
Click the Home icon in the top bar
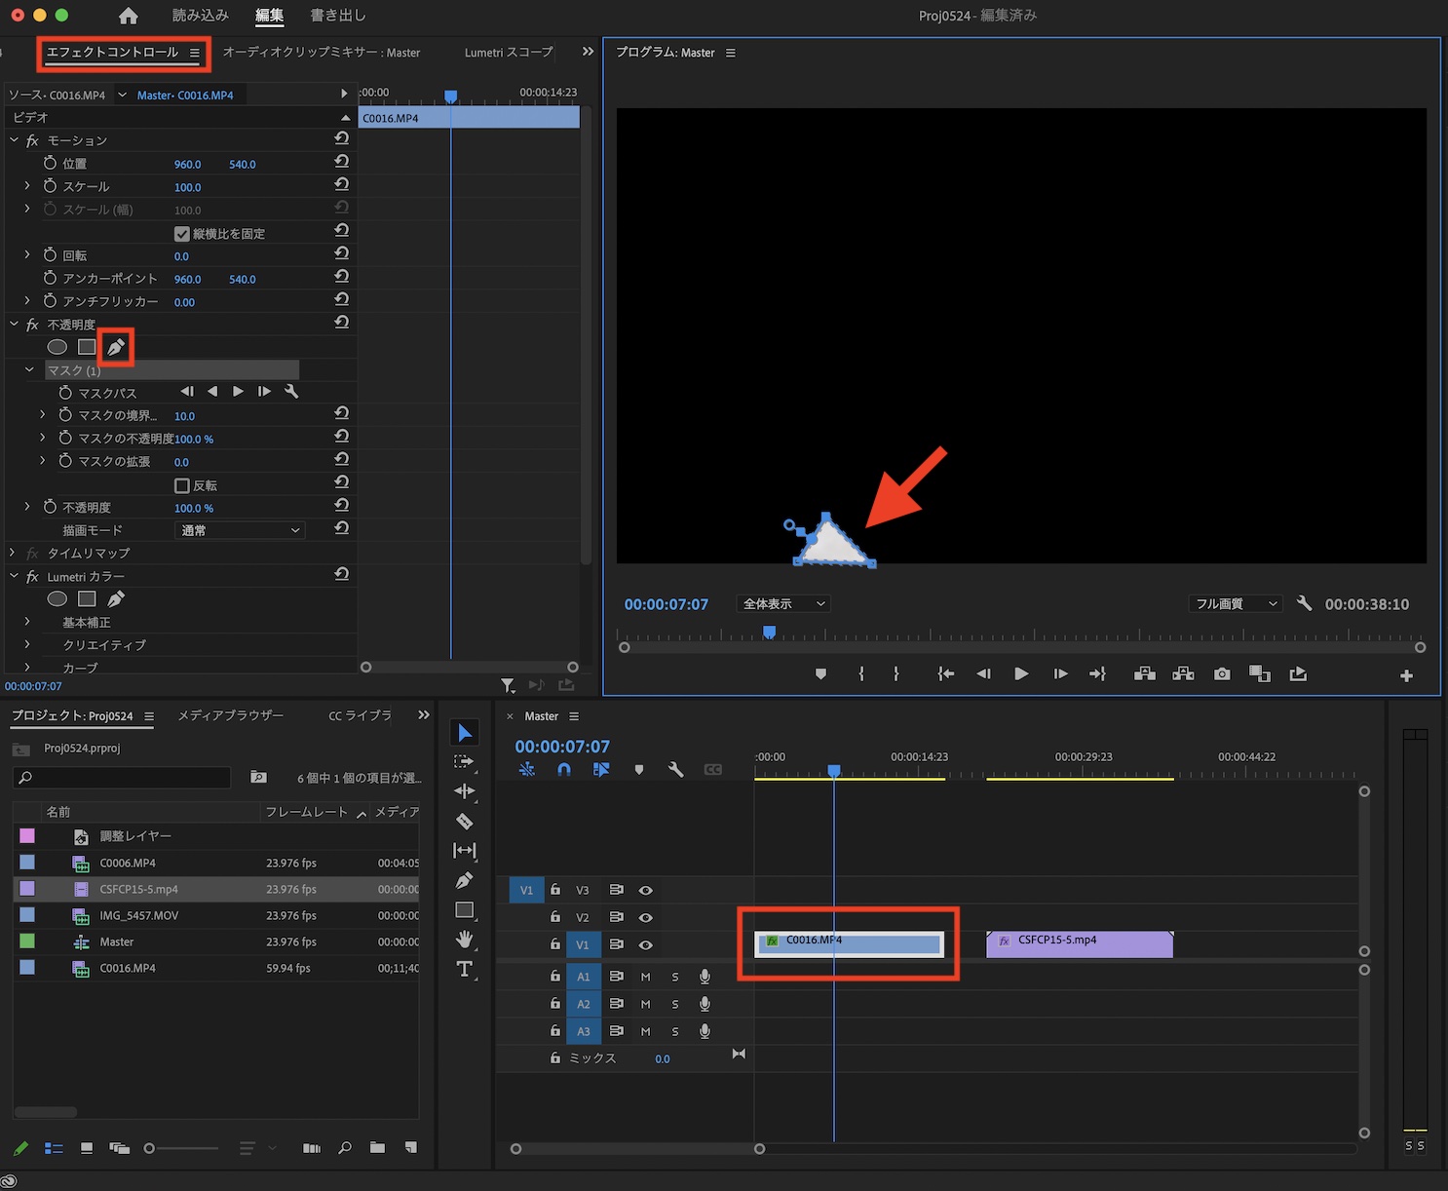coord(128,16)
